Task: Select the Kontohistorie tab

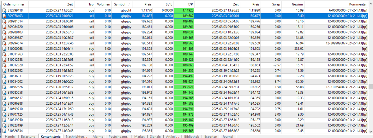Action: [x=51, y=136]
